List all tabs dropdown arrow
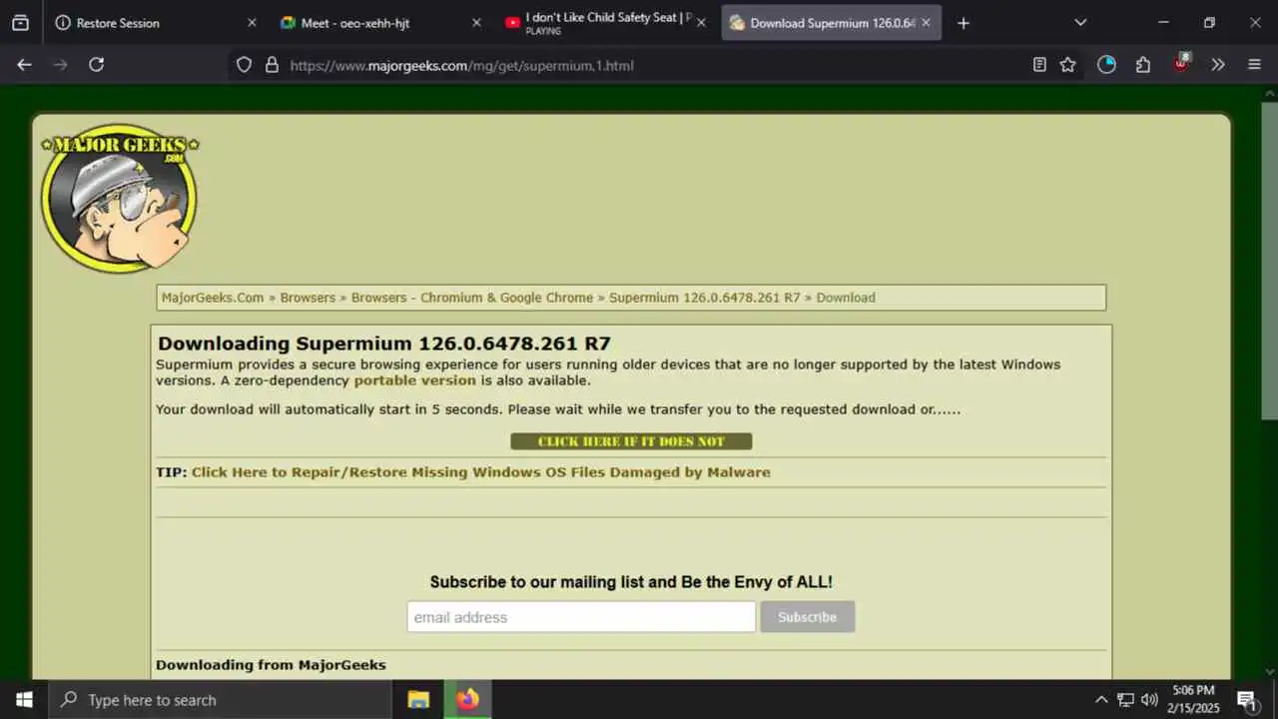 1080,22
